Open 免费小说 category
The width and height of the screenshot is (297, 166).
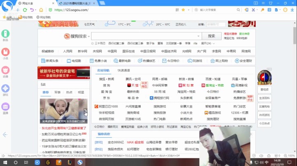click(98, 61)
